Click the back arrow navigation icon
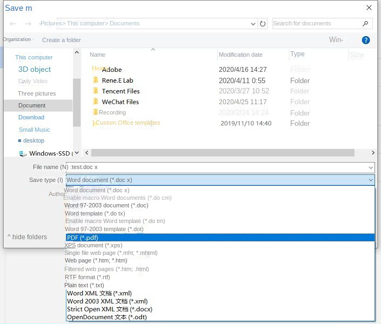This screenshot has width=381, height=324. [x=13, y=24]
